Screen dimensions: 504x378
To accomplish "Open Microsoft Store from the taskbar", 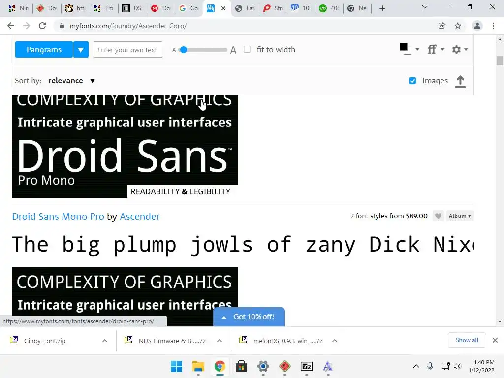I will (x=241, y=366).
